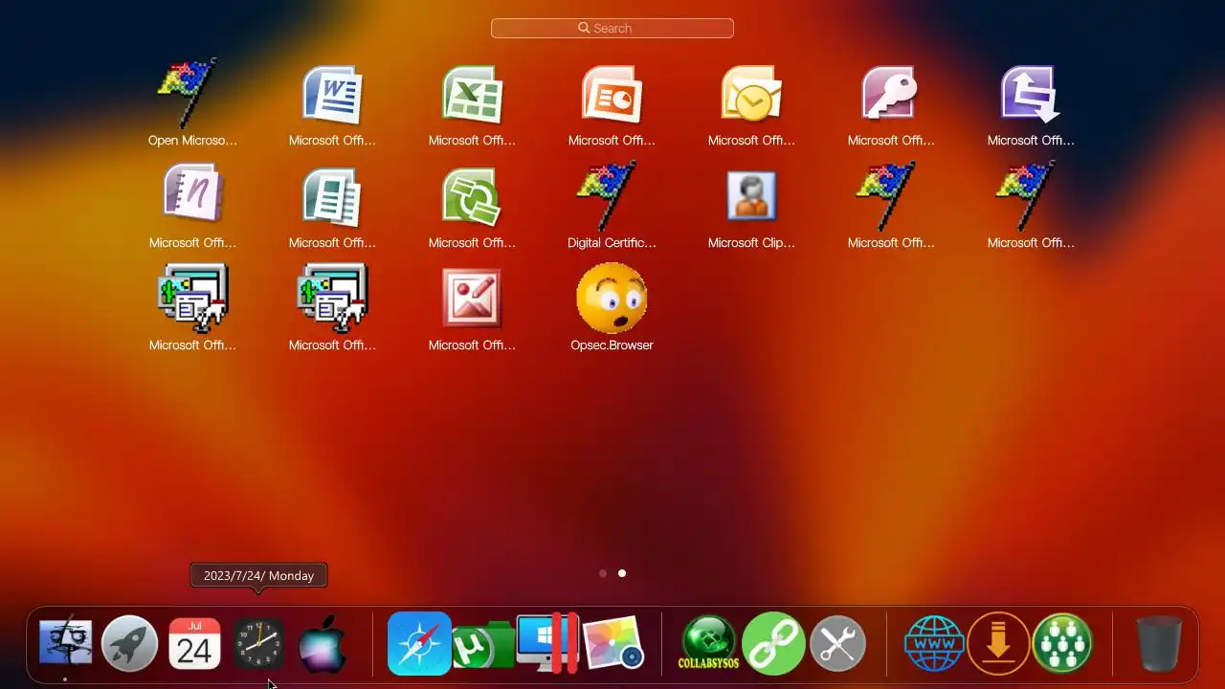Launch the Photos preview icon in dock
This screenshot has width=1225, height=689.
pos(612,644)
